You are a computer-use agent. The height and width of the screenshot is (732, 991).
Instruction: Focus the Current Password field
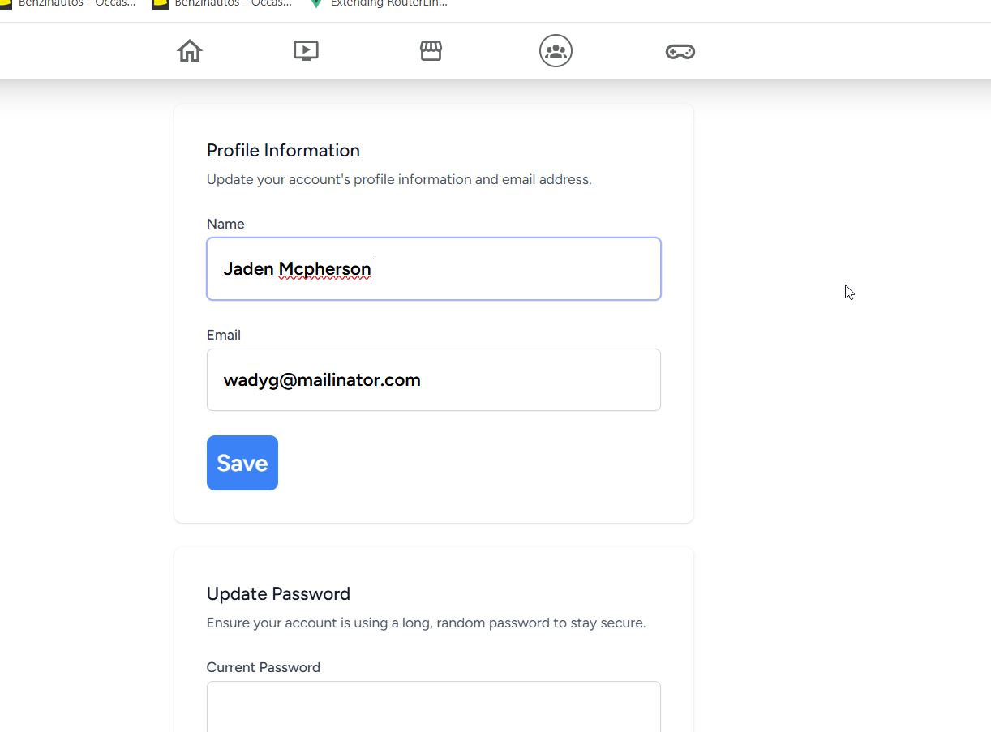click(x=434, y=707)
